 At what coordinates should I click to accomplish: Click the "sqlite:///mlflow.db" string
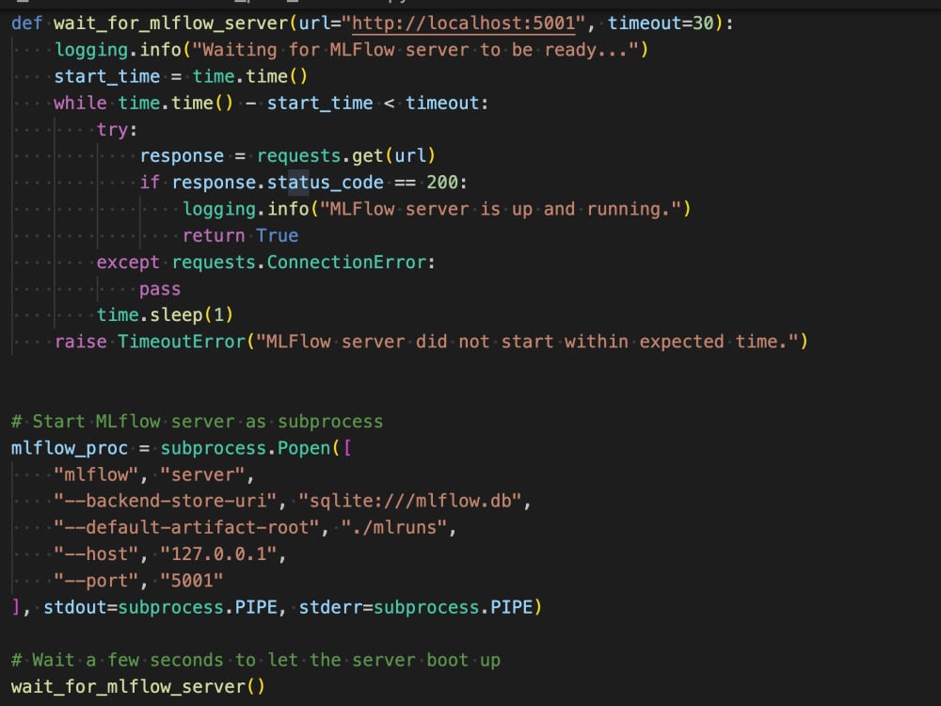[410, 501]
